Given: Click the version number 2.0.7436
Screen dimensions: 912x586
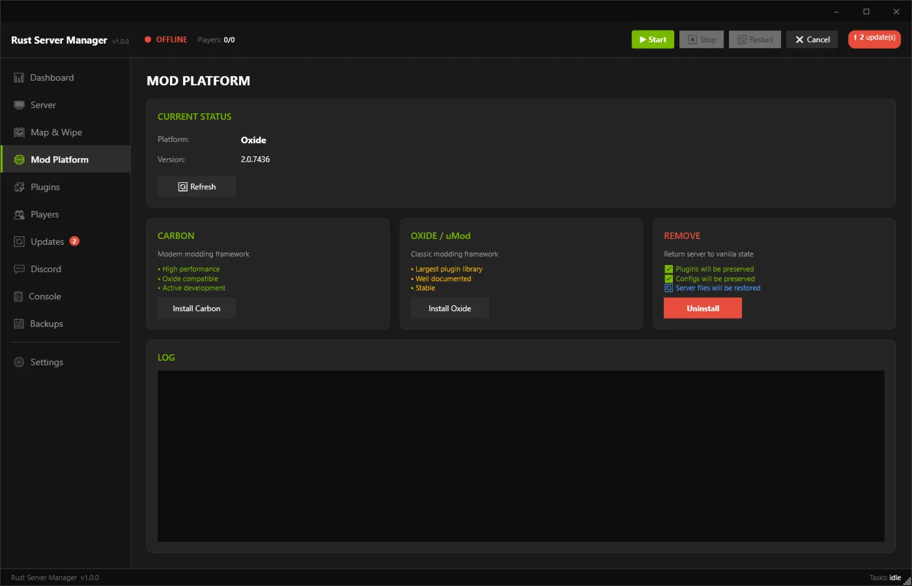Looking at the screenshot, I should click(x=255, y=160).
